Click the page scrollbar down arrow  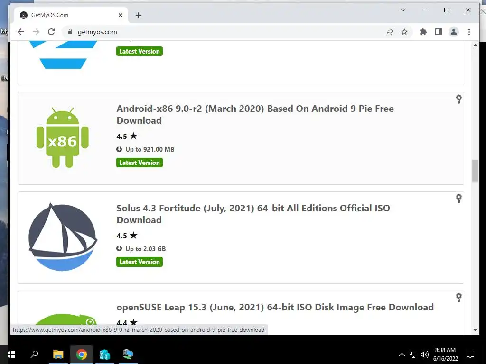475,330
